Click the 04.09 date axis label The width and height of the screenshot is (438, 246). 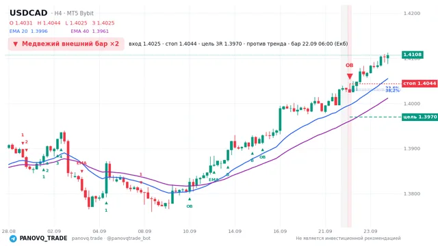click(99, 231)
